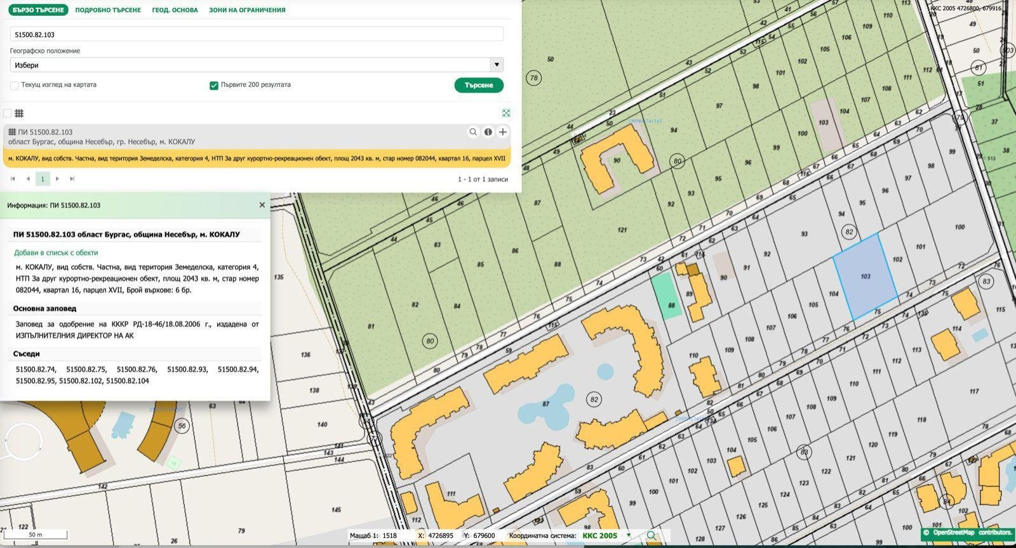The width and height of the screenshot is (1016, 548).
Task: Go to next results page arrow
Action: point(57,179)
